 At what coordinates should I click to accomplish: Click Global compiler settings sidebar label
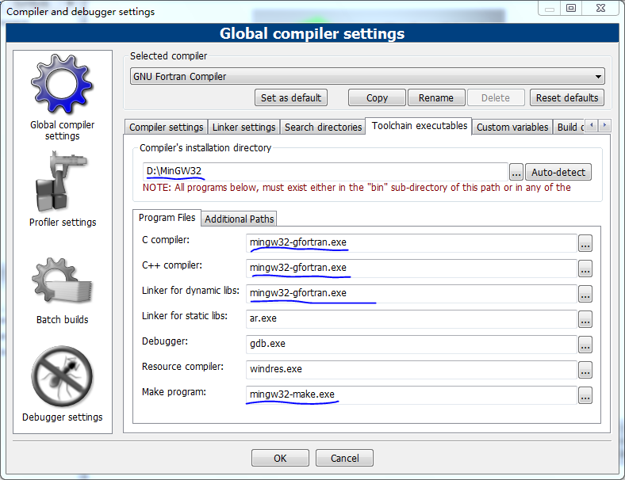62,130
